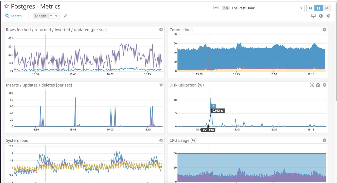Edit template variables with pencil icon
This screenshot has width=337, height=183.
click(65, 16)
